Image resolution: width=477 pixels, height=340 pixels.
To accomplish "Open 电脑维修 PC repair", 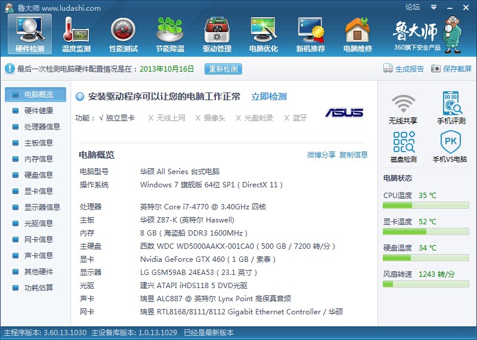I will 357,34.
